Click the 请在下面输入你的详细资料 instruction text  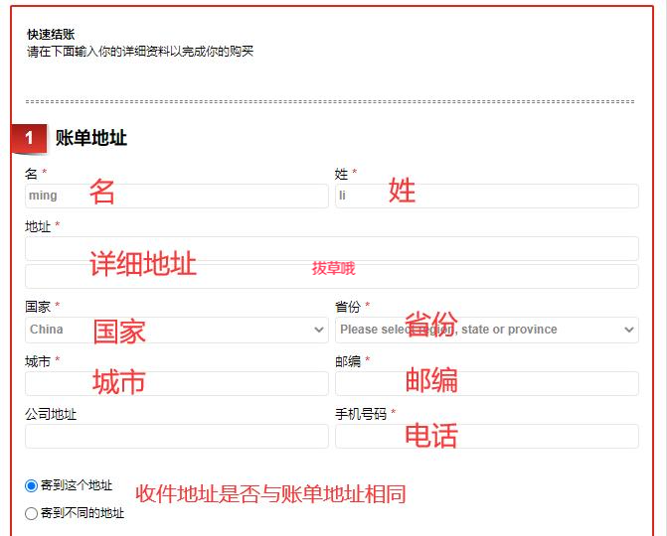(x=140, y=52)
